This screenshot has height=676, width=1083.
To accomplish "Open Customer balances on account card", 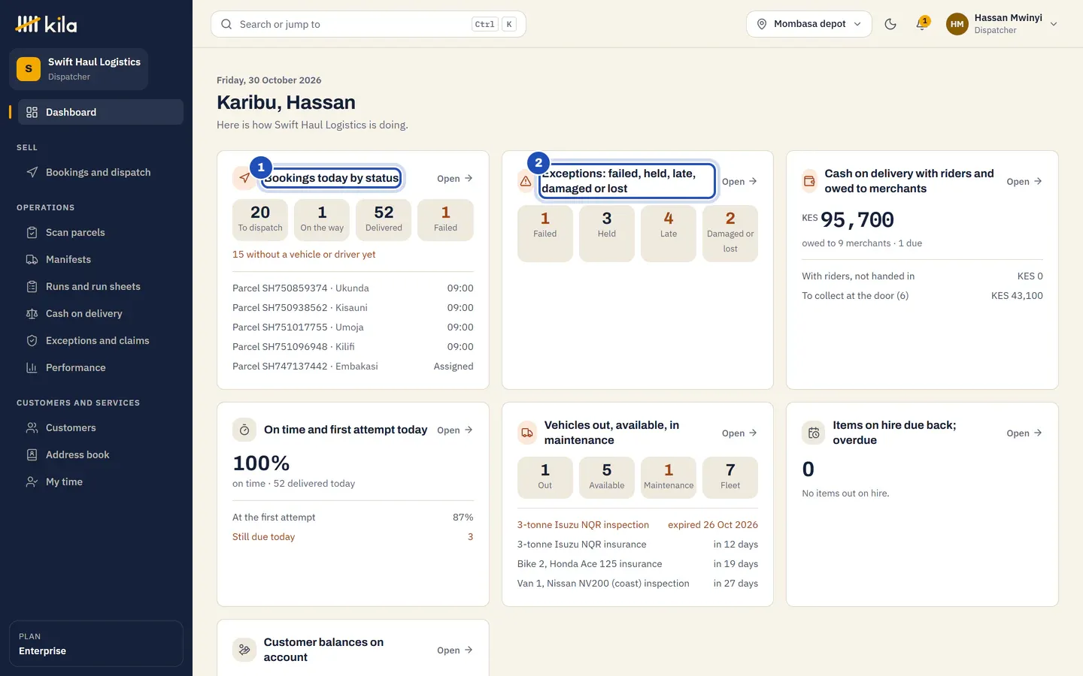I will point(455,650).
